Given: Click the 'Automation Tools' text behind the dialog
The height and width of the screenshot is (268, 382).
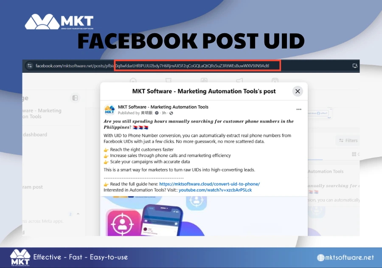Looking at the screenshot, I should [x=326, y=171].
